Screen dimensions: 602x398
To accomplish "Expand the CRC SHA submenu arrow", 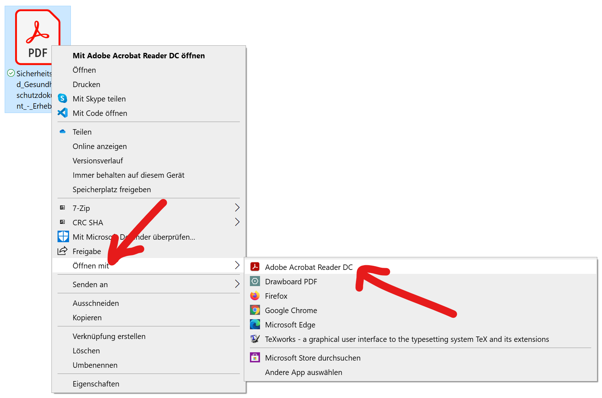I will coord(237,222).
